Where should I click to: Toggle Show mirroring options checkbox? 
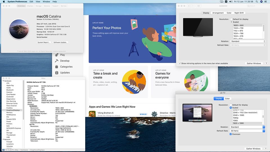pyautogui.click(x=180, y=63)
